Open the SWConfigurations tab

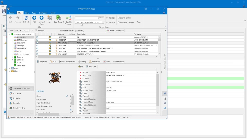coord(67,62)
